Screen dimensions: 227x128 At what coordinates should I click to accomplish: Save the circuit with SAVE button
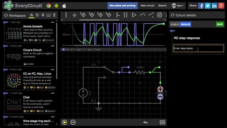[220, 24]
